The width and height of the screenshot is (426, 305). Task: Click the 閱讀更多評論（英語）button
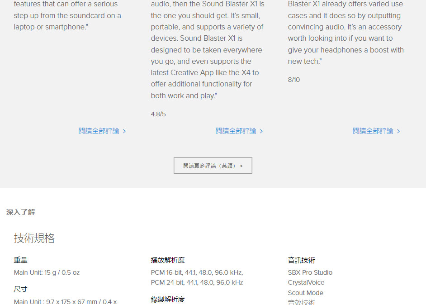pyautogui.click(x=213, y=165)
